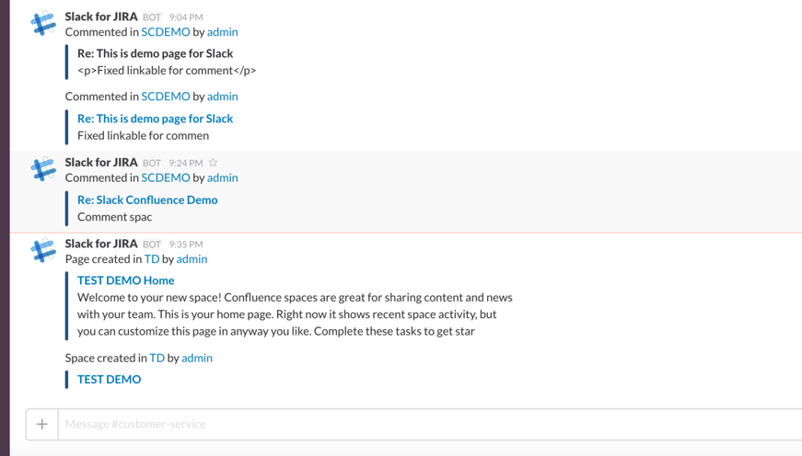Click the 9:35 PM timestamp
802x456 pixels.
(186, 245)
